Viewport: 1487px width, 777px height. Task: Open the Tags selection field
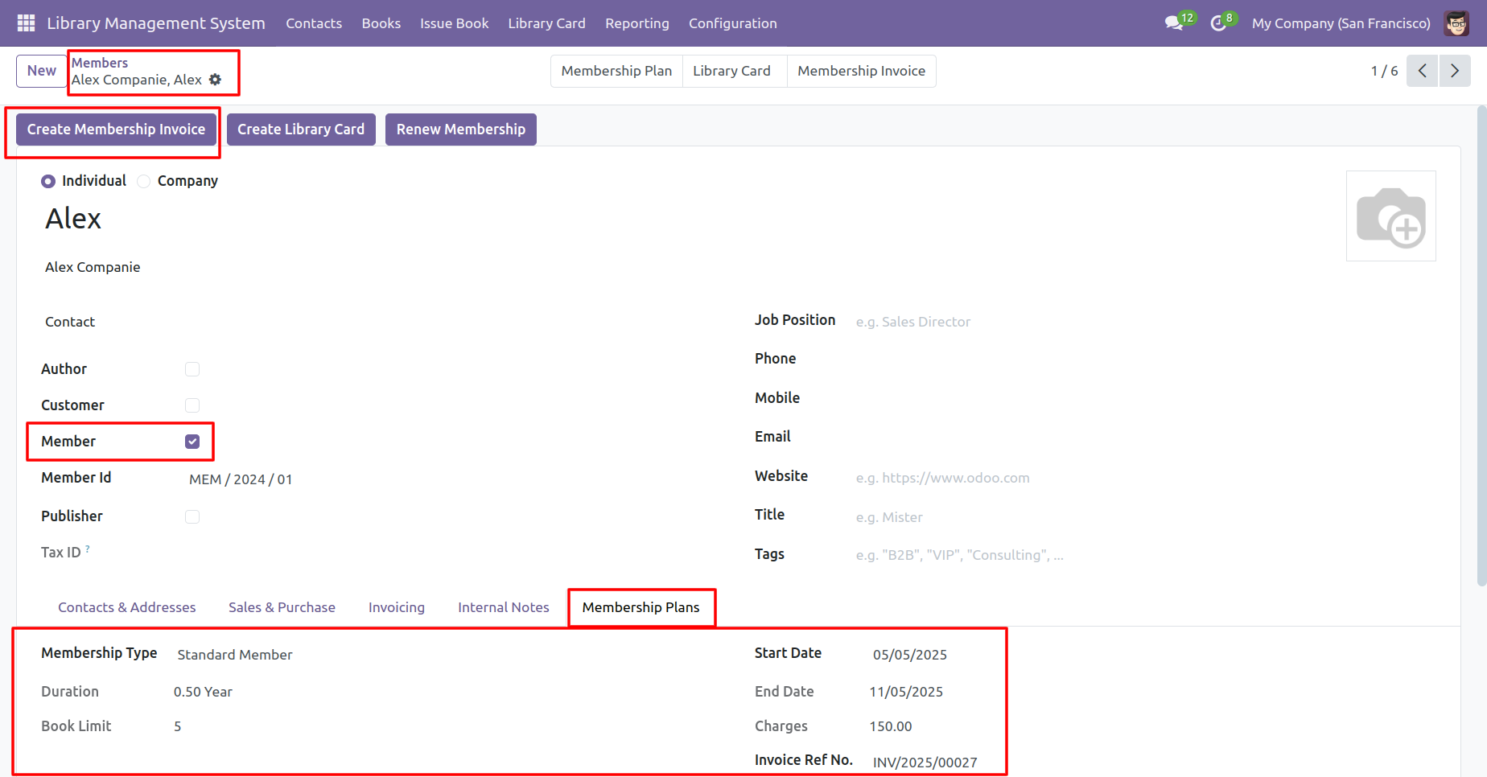pos(966,555)
